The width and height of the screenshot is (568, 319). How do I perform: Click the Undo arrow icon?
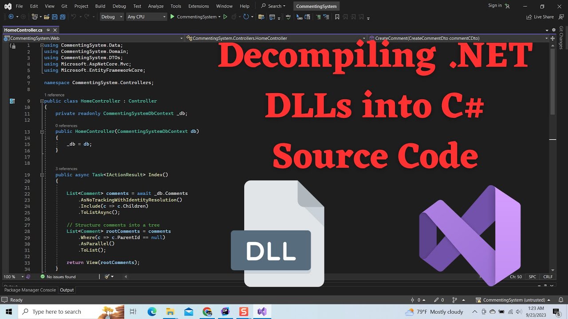[74, 17]
